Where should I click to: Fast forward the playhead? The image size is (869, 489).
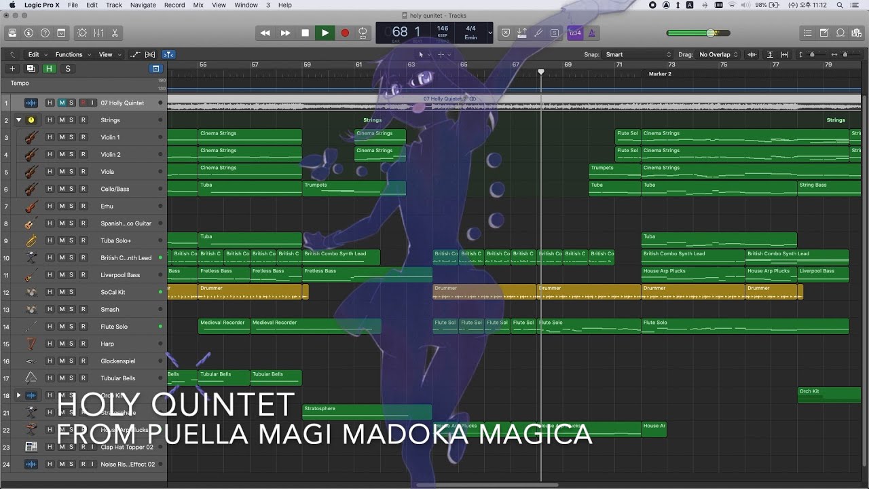click(285, 33)
